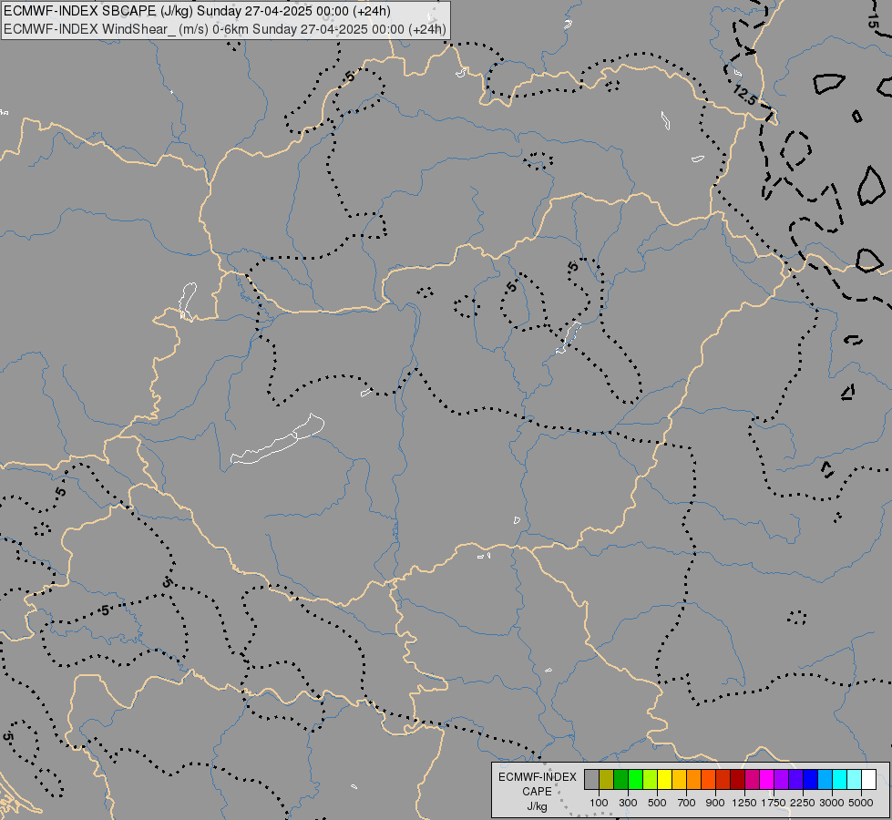Screen dimensions: 892x820
Task: Click the dark green legend swatch
Action: point(620,780)
